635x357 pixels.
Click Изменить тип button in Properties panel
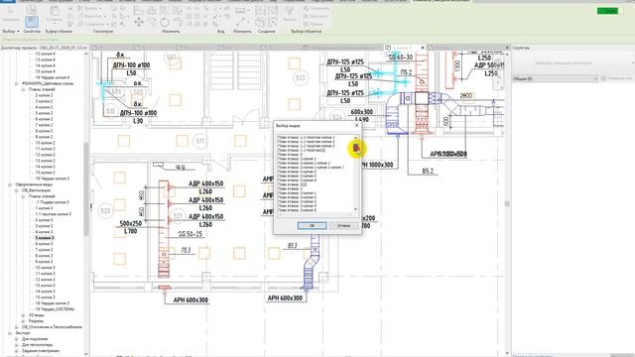tap(618, 78)
